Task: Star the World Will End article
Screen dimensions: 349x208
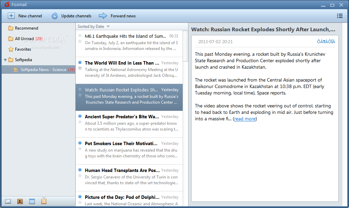Action: click(80, 68)
